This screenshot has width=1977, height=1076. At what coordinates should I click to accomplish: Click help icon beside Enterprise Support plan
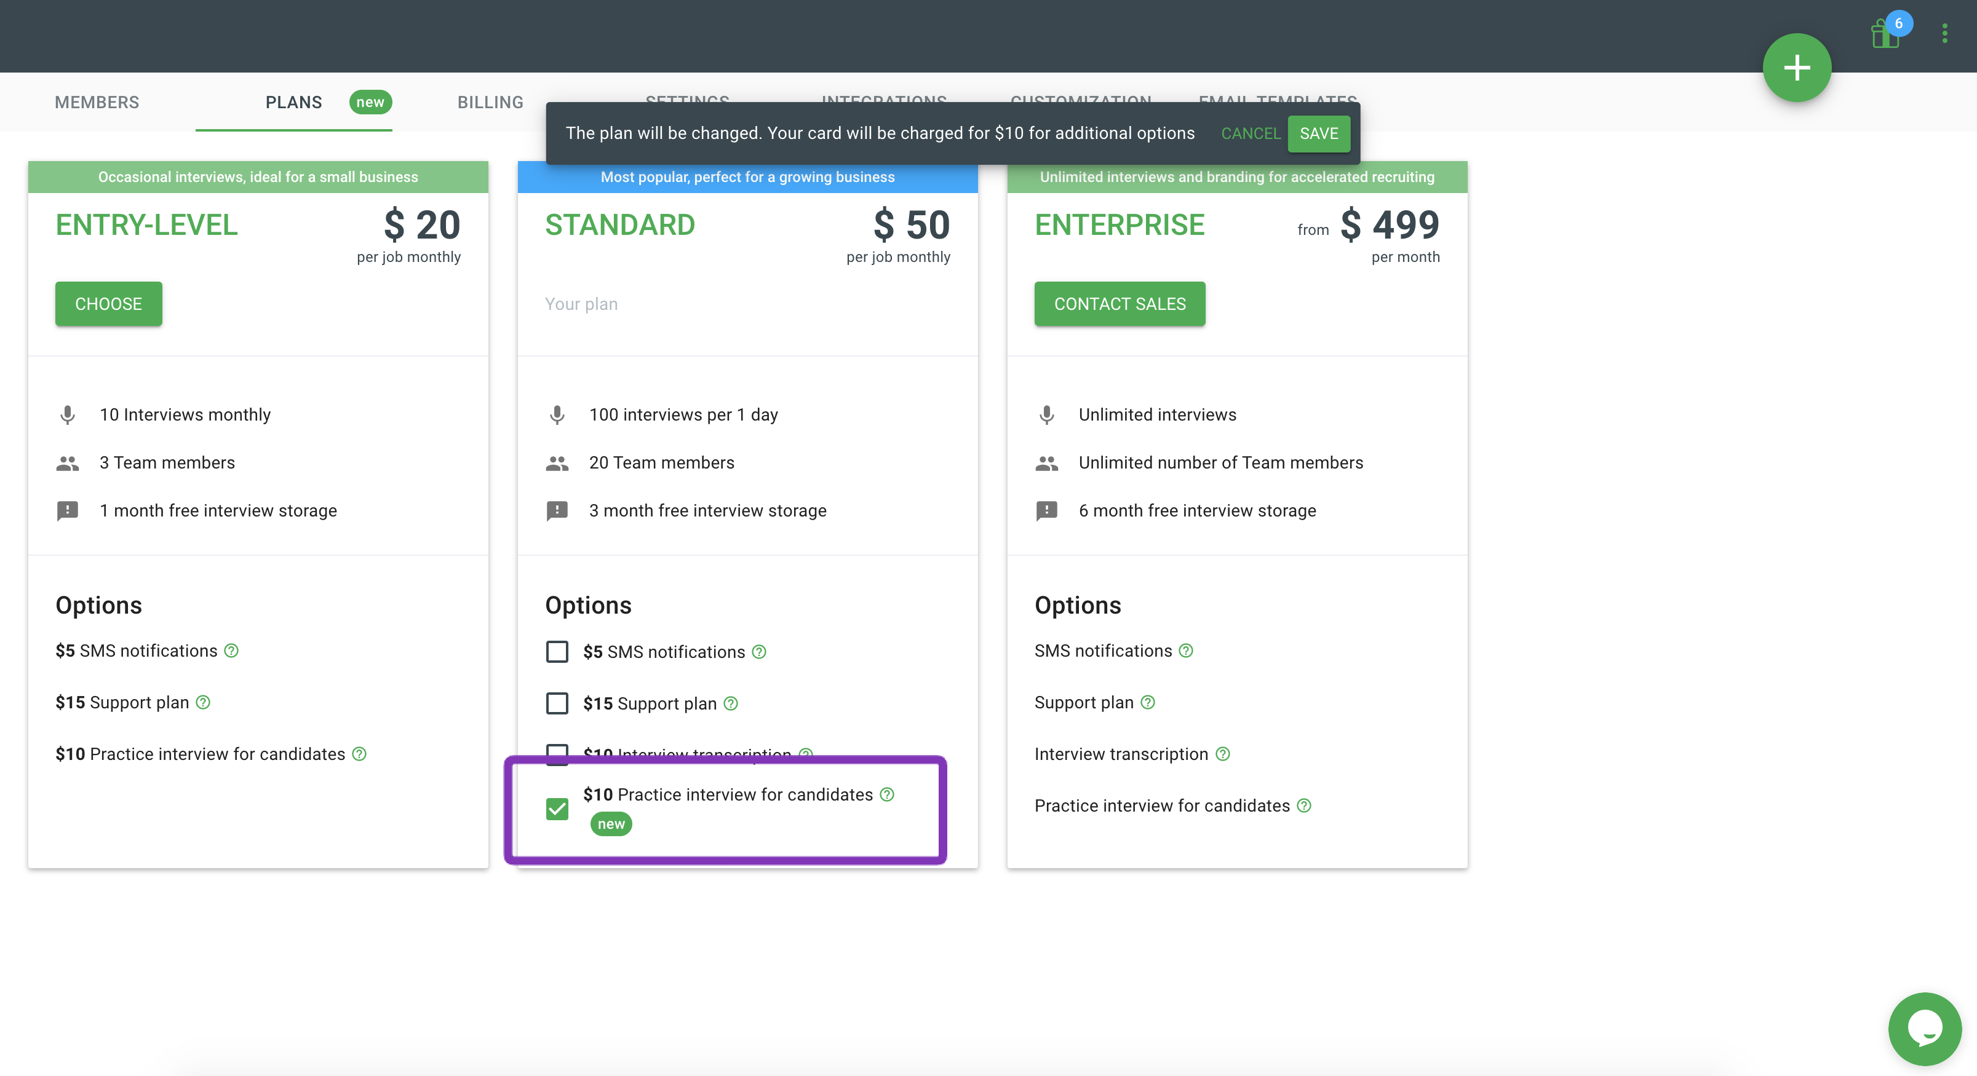coord(1147,703)
